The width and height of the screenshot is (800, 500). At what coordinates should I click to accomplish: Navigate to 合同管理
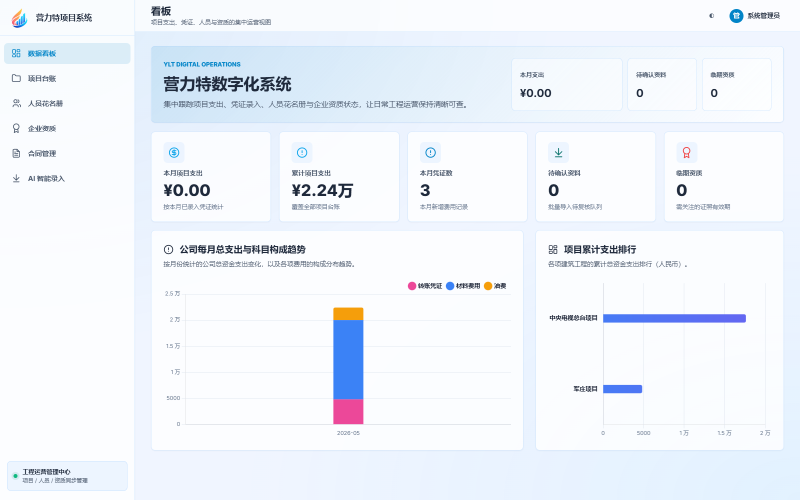[x=67, y=153]
